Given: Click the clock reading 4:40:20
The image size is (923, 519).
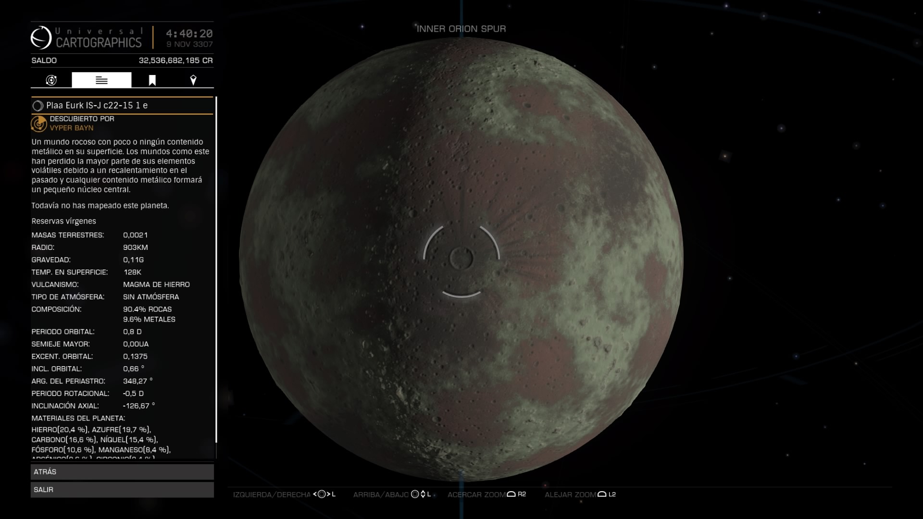Looking at the screenshot, I should (189, 34).
